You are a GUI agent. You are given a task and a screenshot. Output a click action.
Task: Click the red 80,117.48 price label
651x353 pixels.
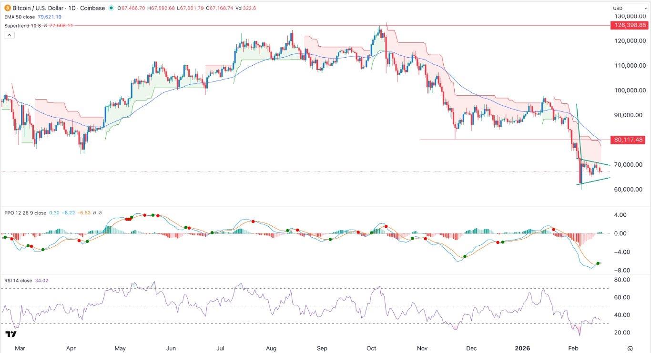coord(629,140)
